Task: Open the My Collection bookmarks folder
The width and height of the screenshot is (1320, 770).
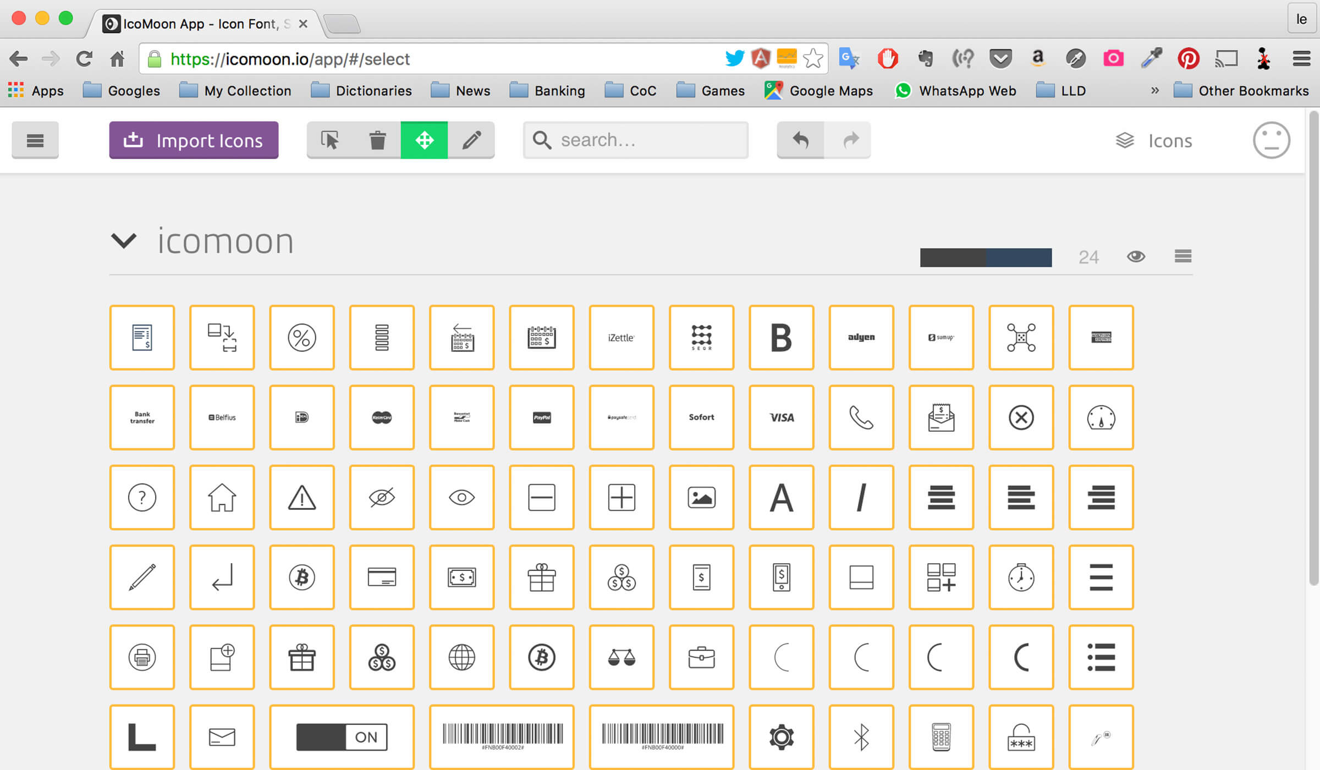Action: pos(235,91)
